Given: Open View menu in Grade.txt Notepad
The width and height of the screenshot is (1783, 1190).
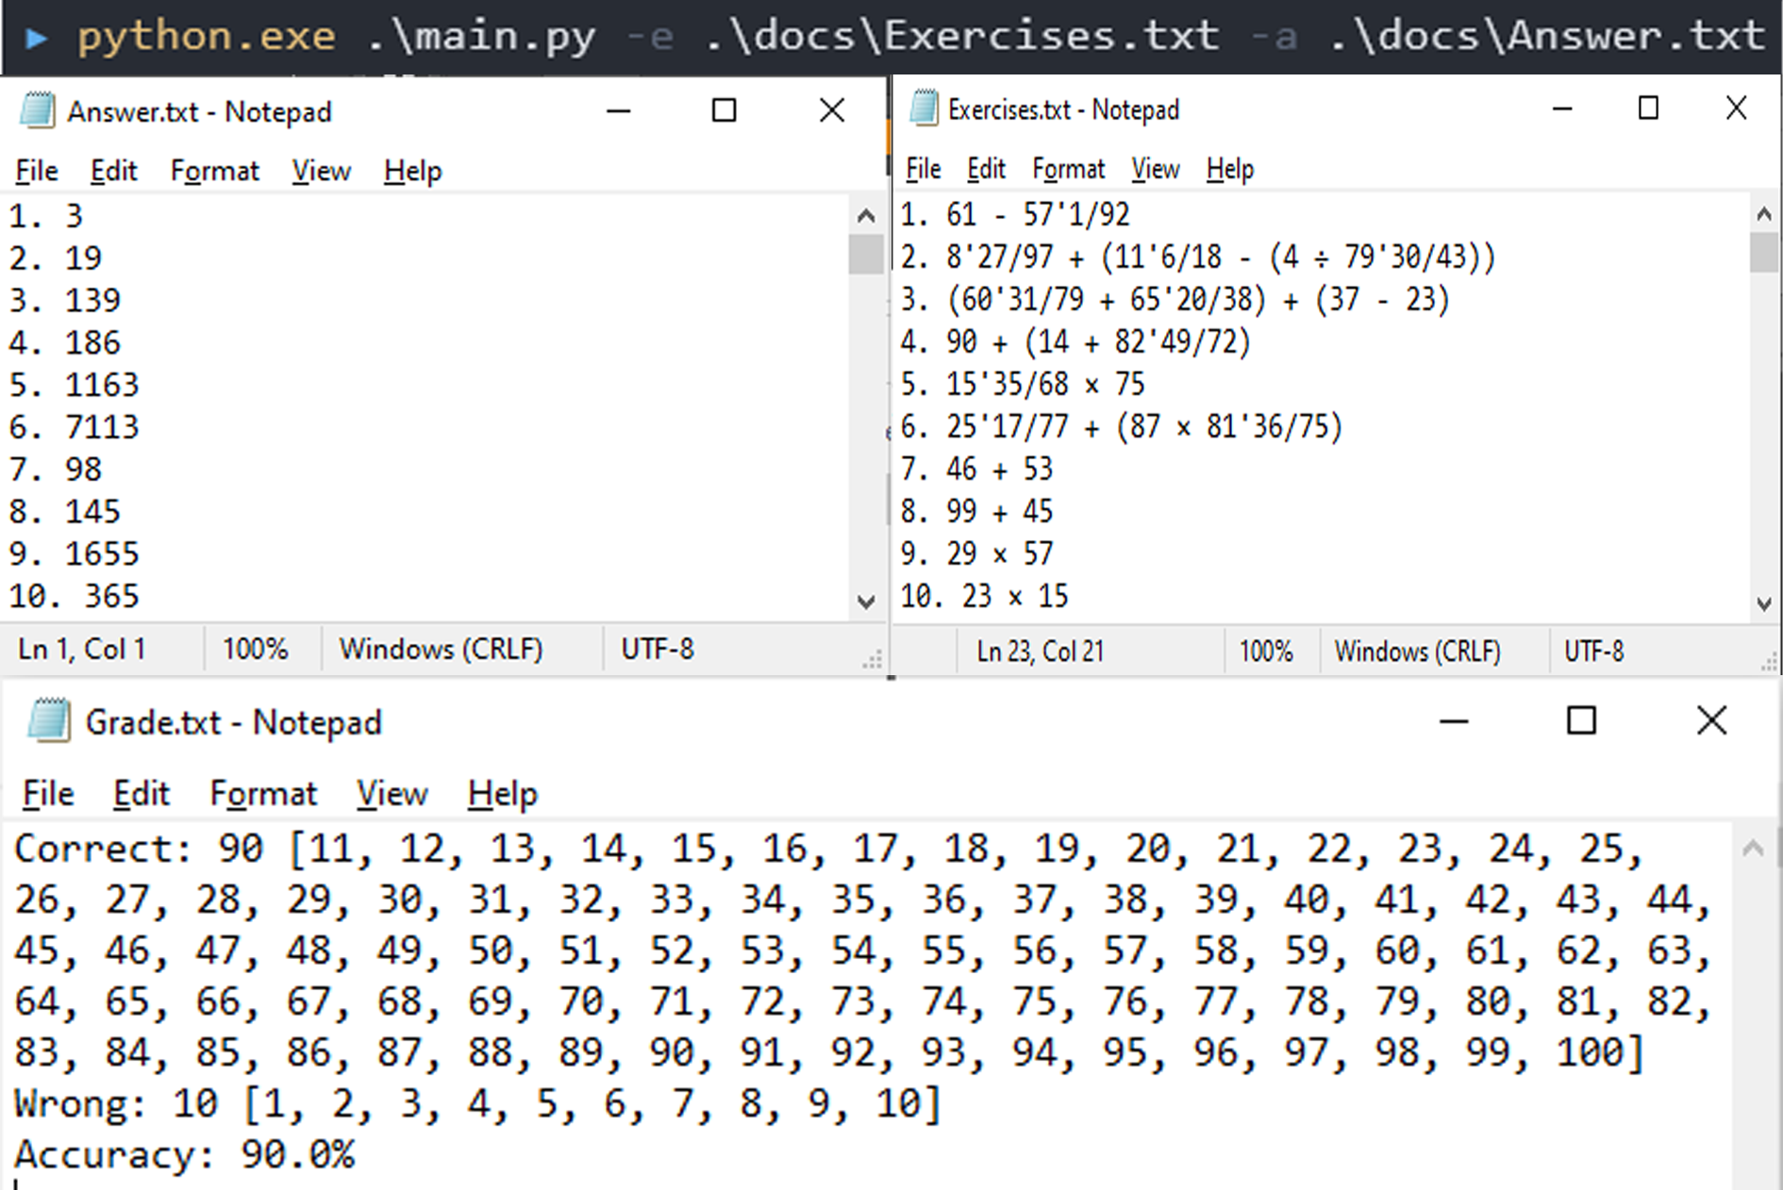Looking at the screenshot, I should 392,793.
